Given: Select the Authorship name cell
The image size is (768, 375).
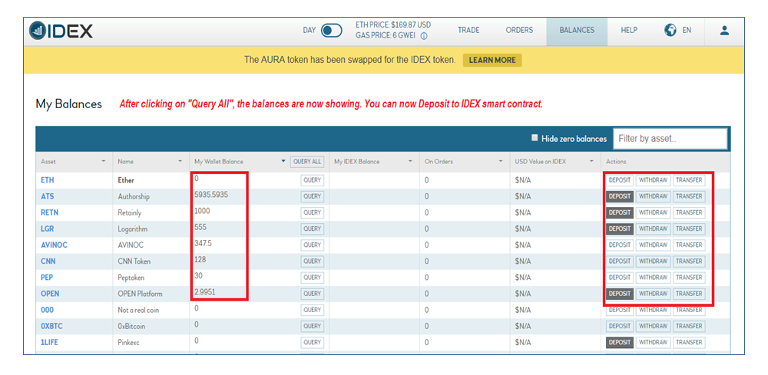Looking at the screenshot, I should click(134, 196).
